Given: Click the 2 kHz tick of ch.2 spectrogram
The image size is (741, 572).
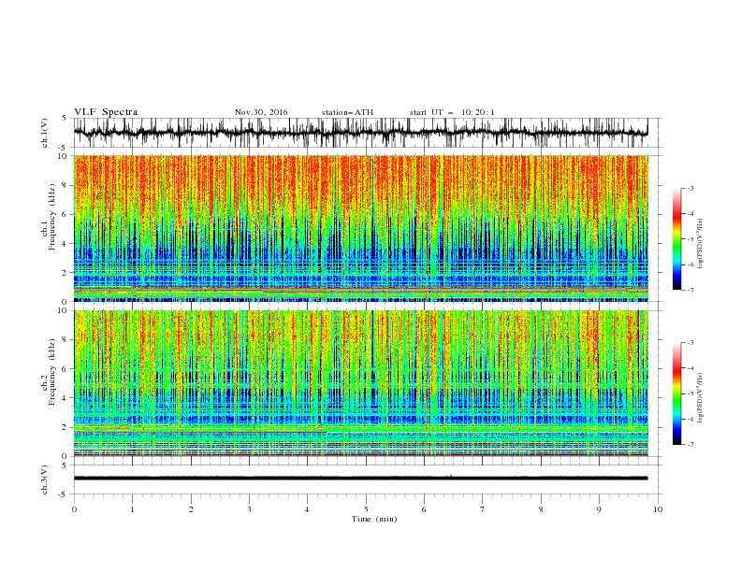Looking at the screenshot, I should coord(65,427).
